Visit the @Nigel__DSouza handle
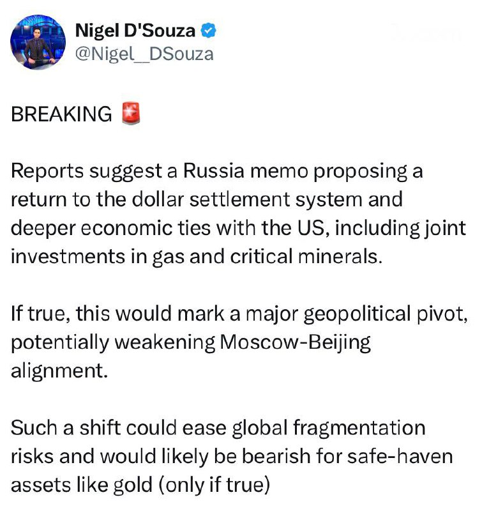The width and height of the screenshot is (482, 511). point(144,54)
